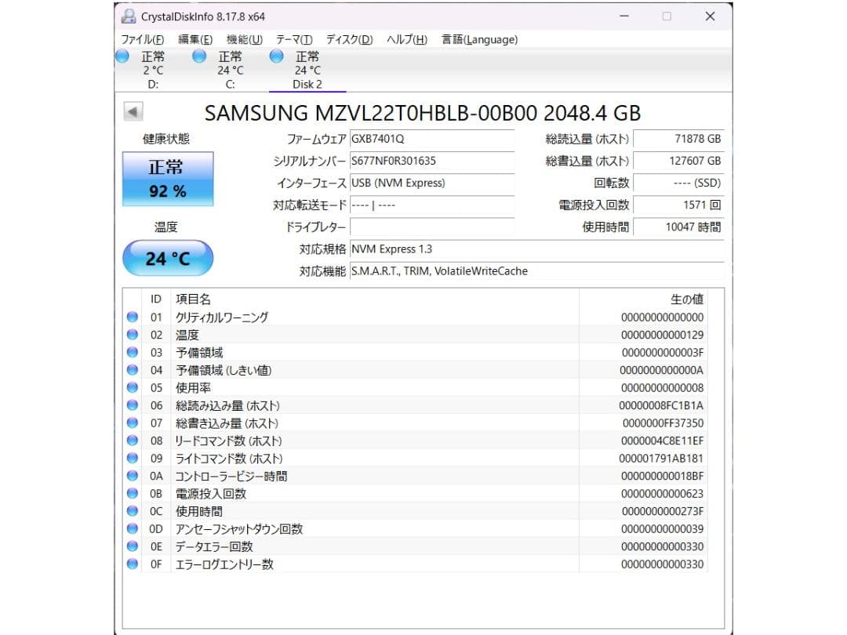
Task: Click status dot for ID 07 総書き込み量
Action: pyautogui.click(x=133, y=423)
